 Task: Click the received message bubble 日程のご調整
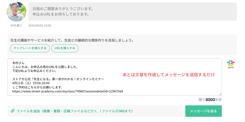click(x=133, y=12)
